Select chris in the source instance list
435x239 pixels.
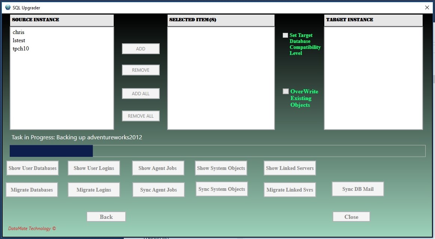pyautogui.click(x=19, y=32)
